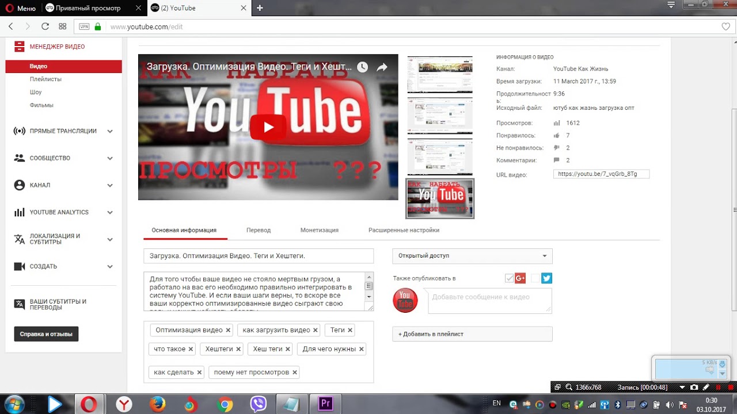Open a new browser tab with plus

(x=260, y=8)
